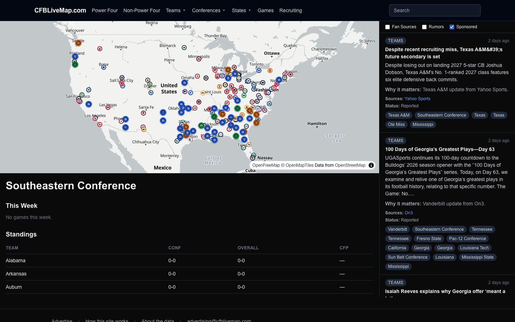Screen dimensions: 515x322
Task: Click the Texas A&M tag
Action: point(399,115)
